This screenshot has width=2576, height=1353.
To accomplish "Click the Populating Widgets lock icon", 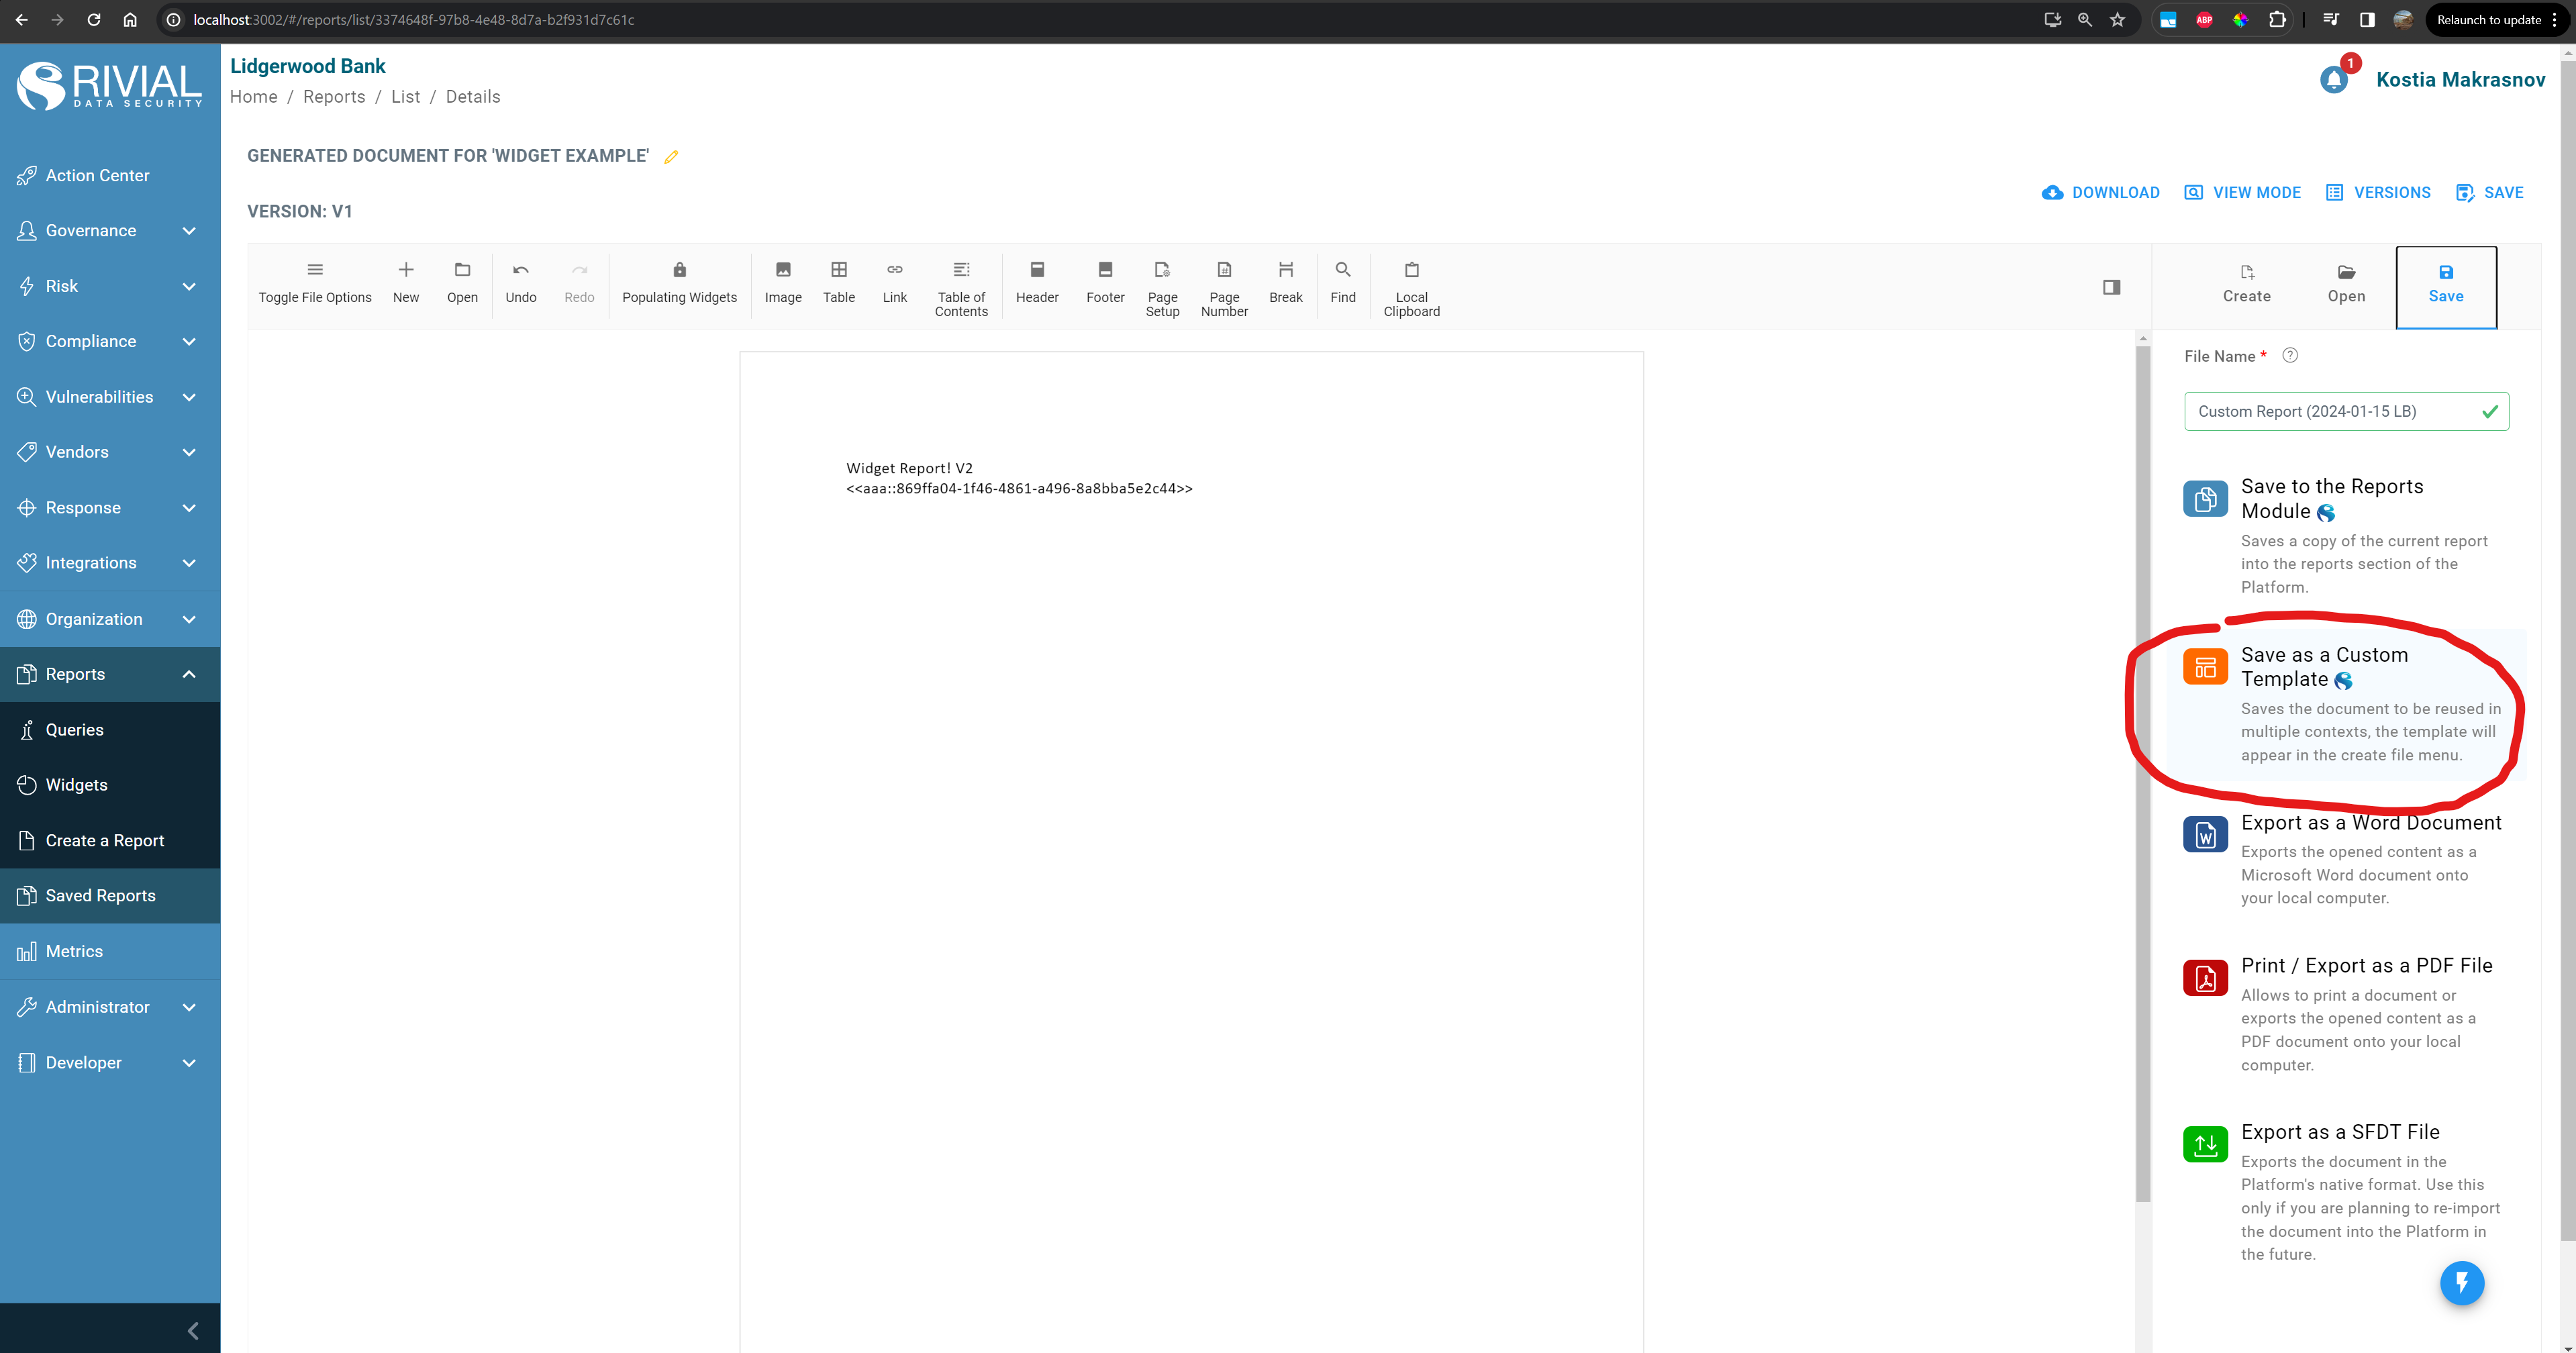I will pos(679,270).
